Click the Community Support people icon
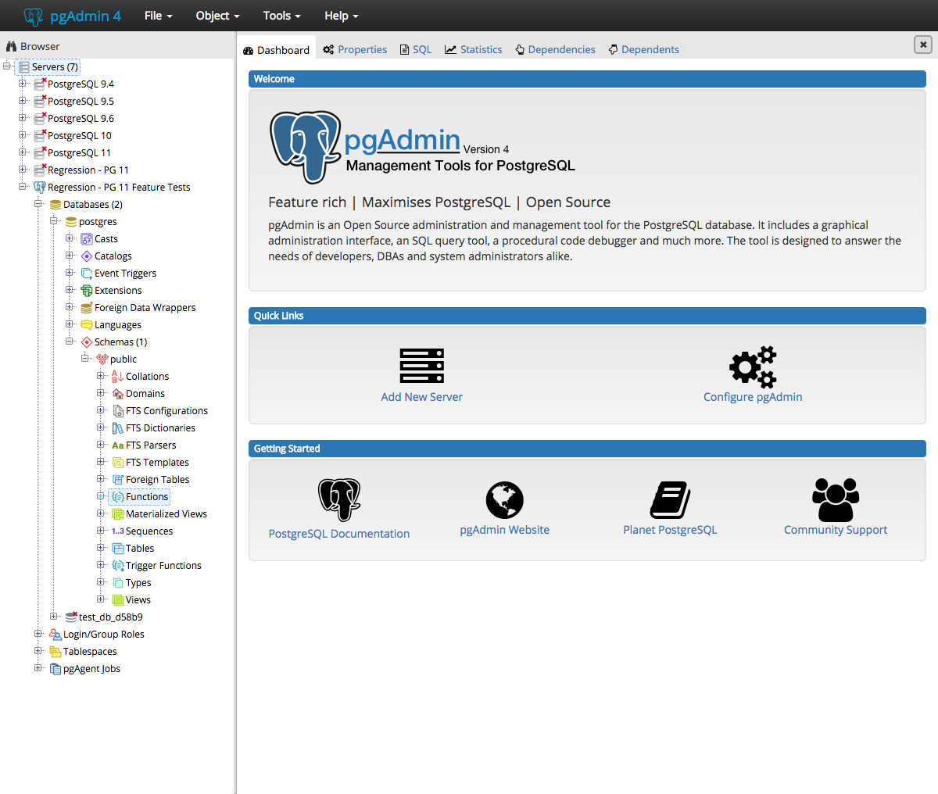Screen dimensions: 938x794 [835, 500]
